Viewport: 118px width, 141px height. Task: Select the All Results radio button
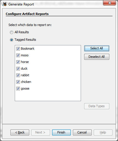[x=12, y=32]
